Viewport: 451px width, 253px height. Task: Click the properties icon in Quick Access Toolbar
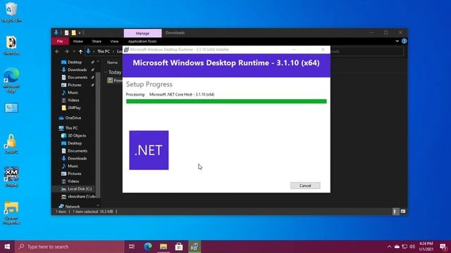click(66, 33)
